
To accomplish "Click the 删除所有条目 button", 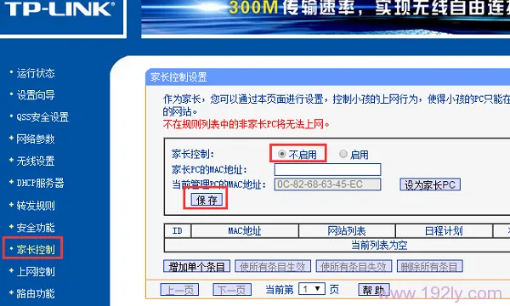I will 429,267.
